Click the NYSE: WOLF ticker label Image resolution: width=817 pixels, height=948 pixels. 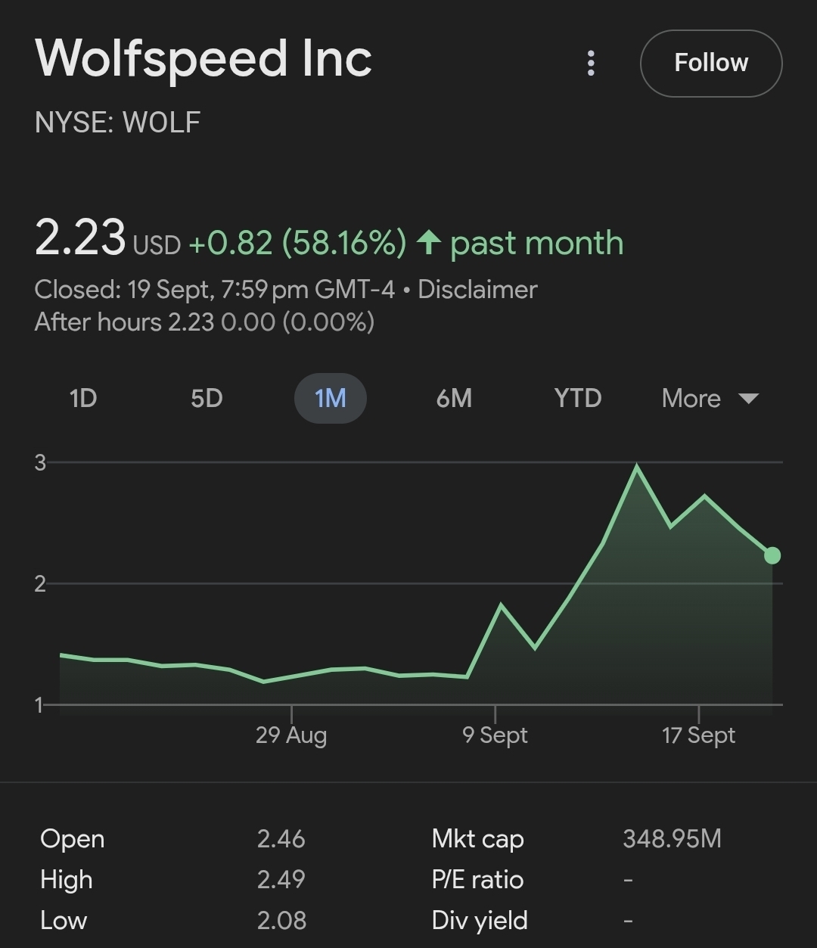tap(117, 123)
